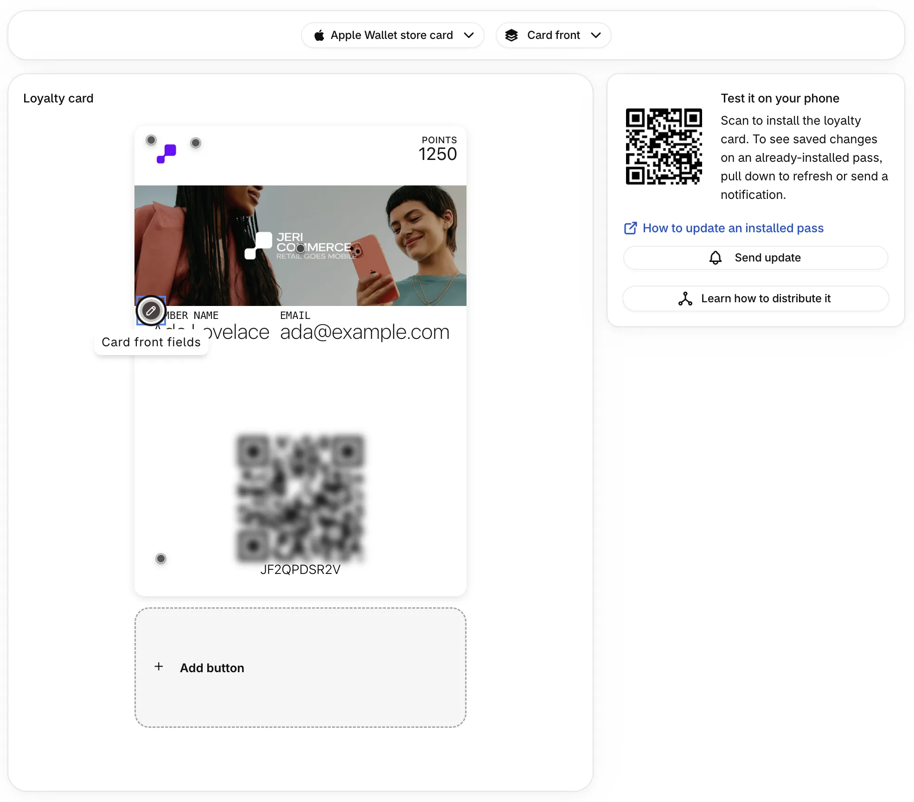
Task: Click the ada@example.com email value
Action: pyautogui.click(x=365, y=332)
